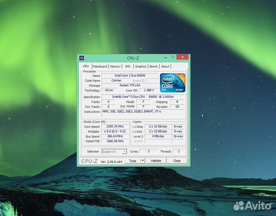The height and width of the screenshot is (216, 276).
Task: Click the Level 2 4 MBytes value
Action: [x=158, y=136]
